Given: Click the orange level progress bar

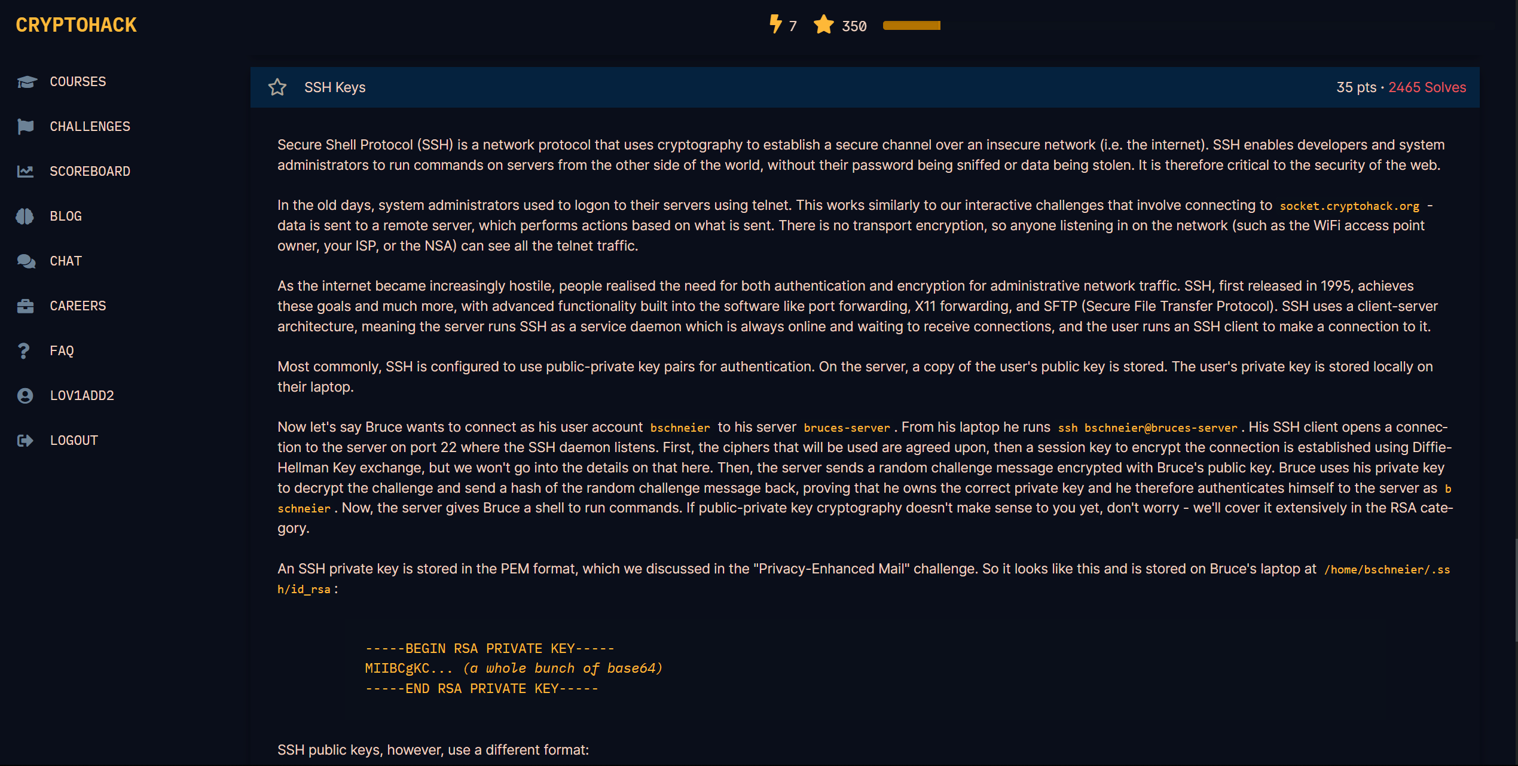Looking at the screenshot, I should (x=911, y=26).
